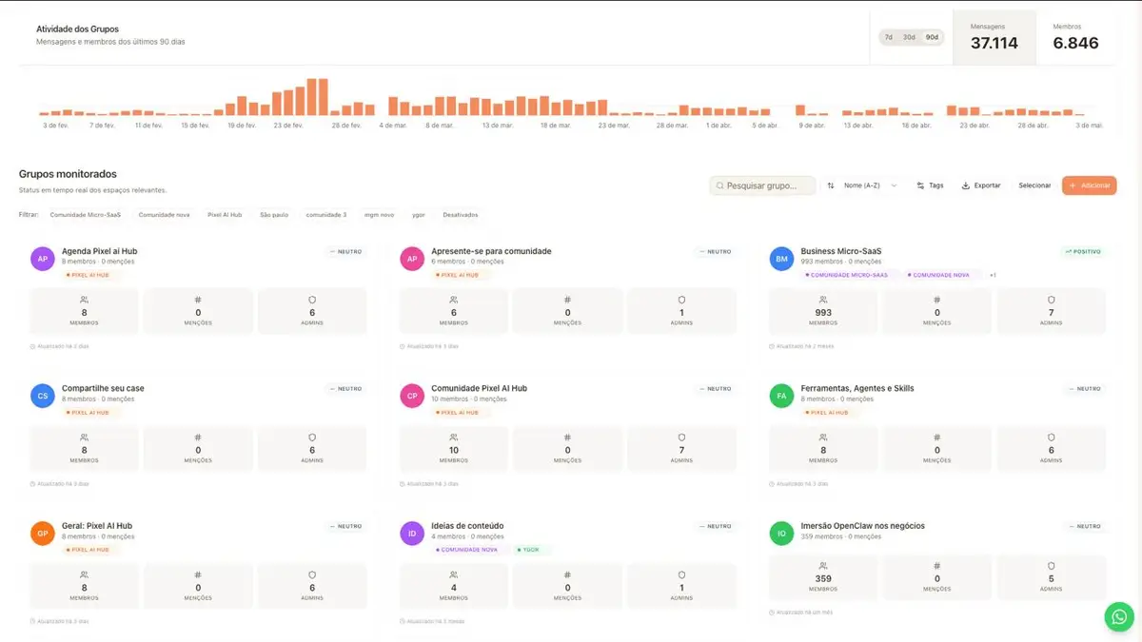Open the WhatsApp chat bubble
The image size is (1142, 642).
1119,616
